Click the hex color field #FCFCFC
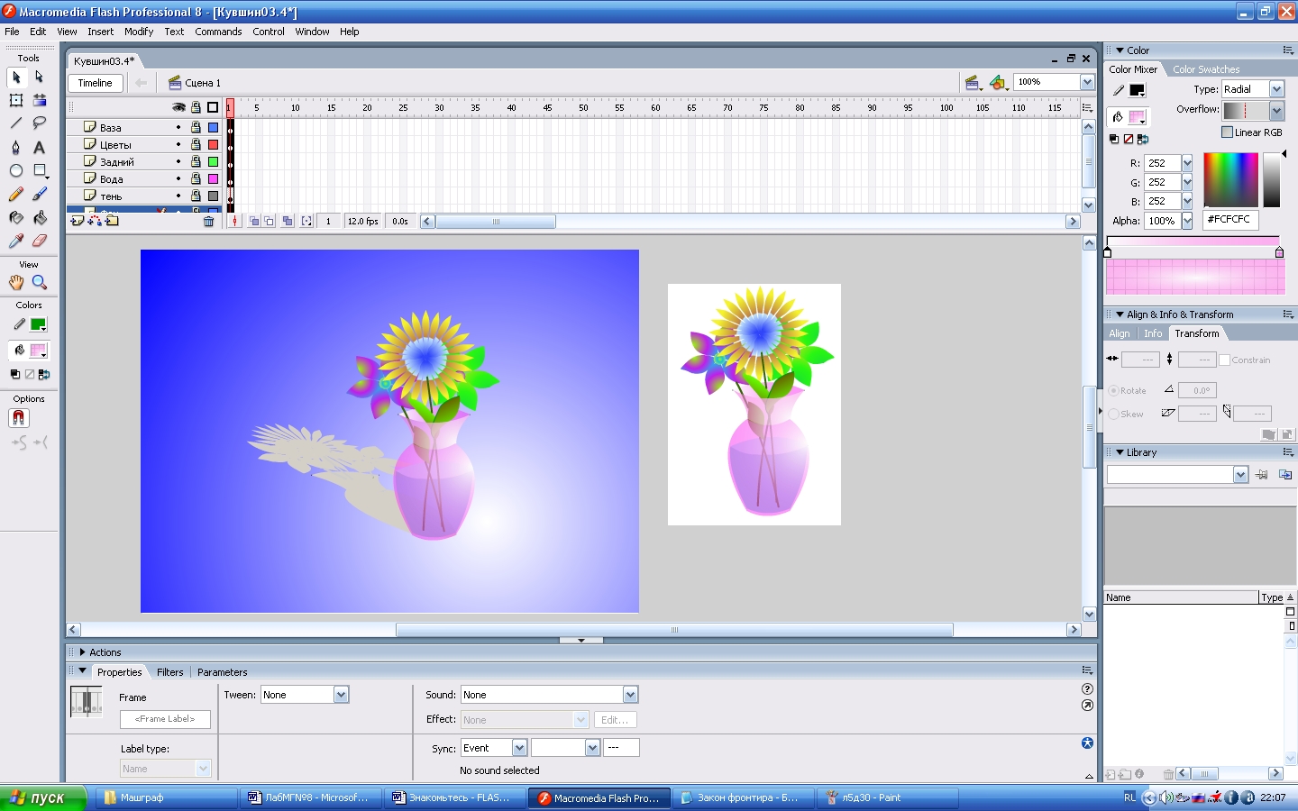This screenshot has width=1298, height=811. click(1230, 220)
